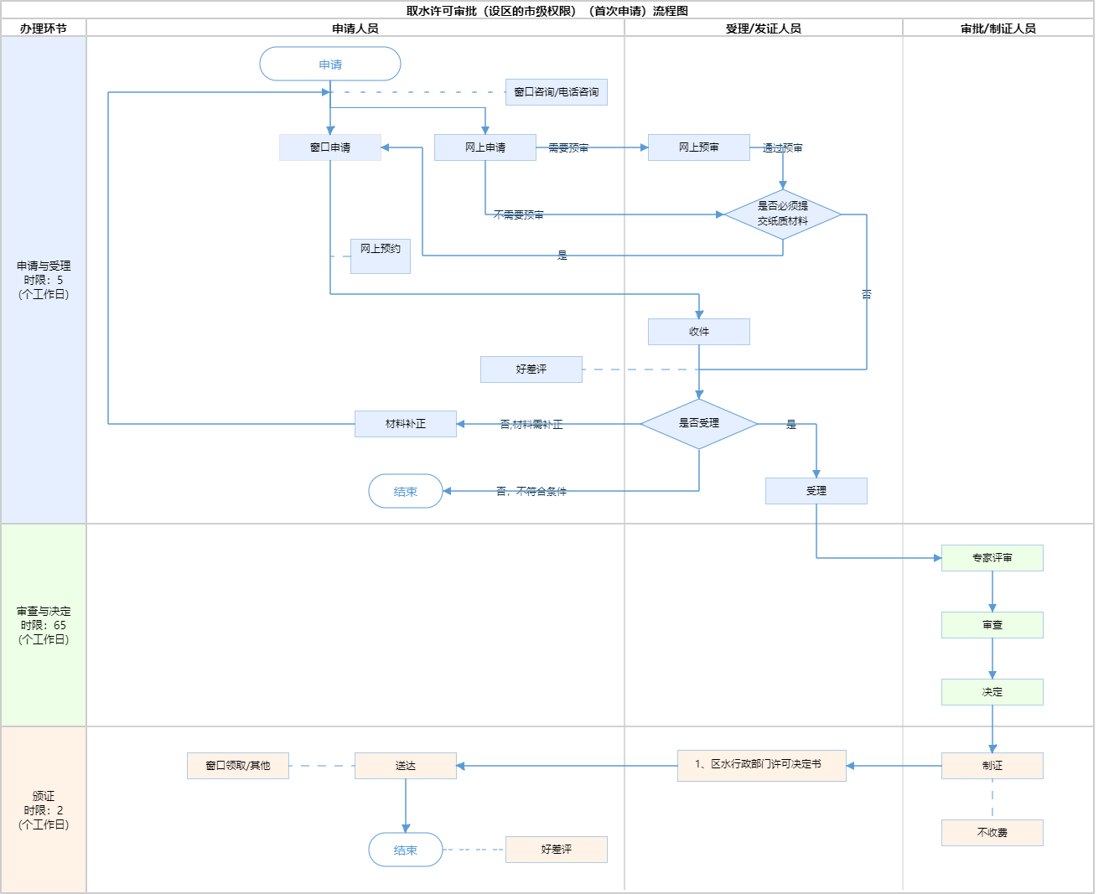Click the 审查与决定 stage label cell

point(44,625)
